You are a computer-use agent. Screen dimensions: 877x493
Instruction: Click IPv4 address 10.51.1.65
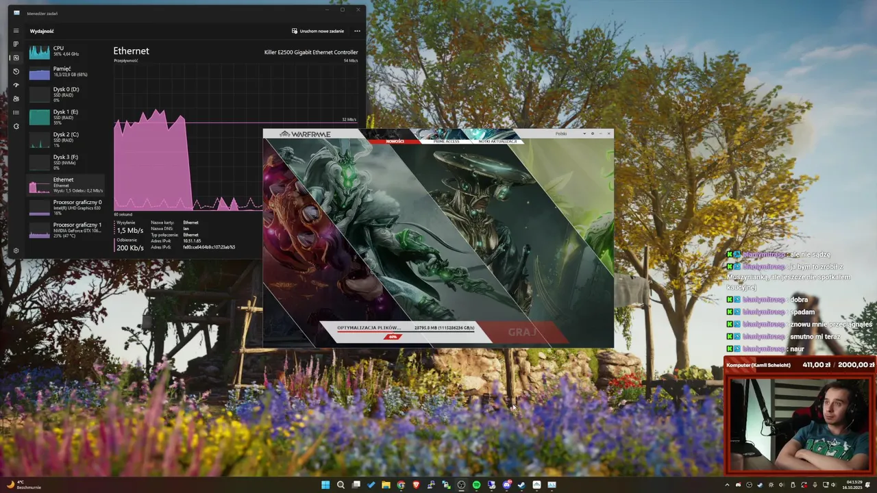click(192, 241)
